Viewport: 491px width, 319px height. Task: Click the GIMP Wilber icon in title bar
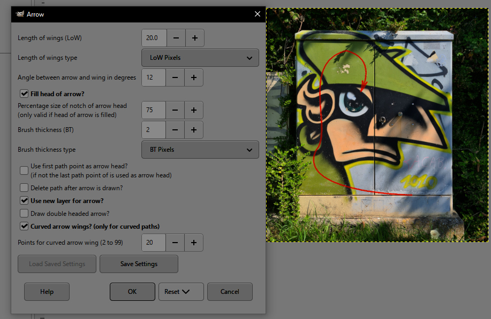click(x=20, y=14)
